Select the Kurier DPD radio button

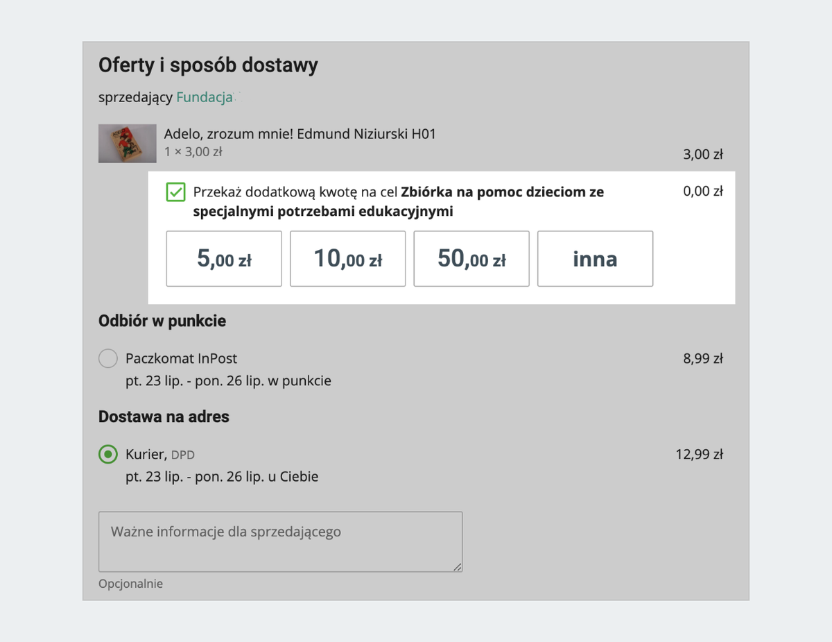(x=108, y=455)
